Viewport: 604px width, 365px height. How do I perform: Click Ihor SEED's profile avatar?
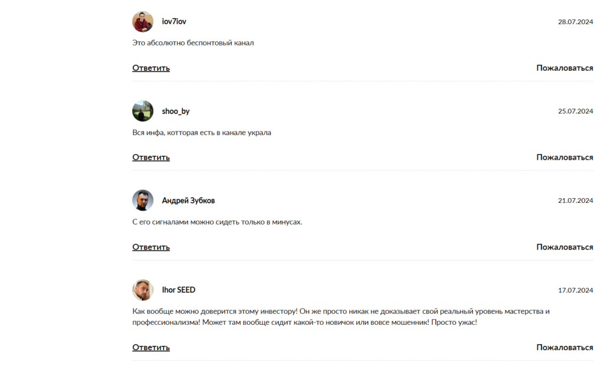point(143,290)
